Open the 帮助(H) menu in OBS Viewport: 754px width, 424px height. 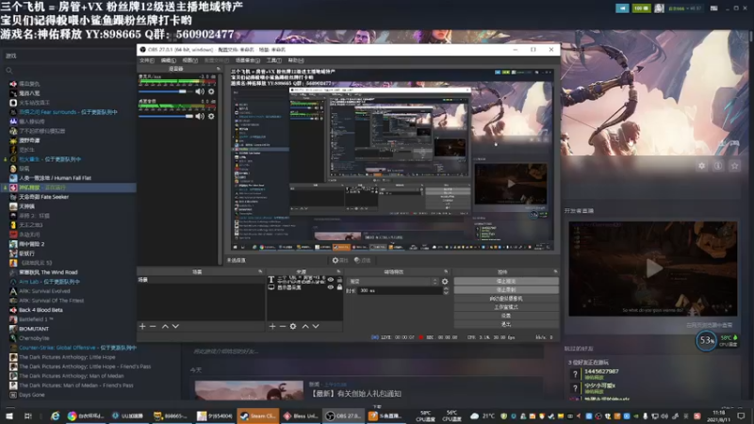pos(296,60)
